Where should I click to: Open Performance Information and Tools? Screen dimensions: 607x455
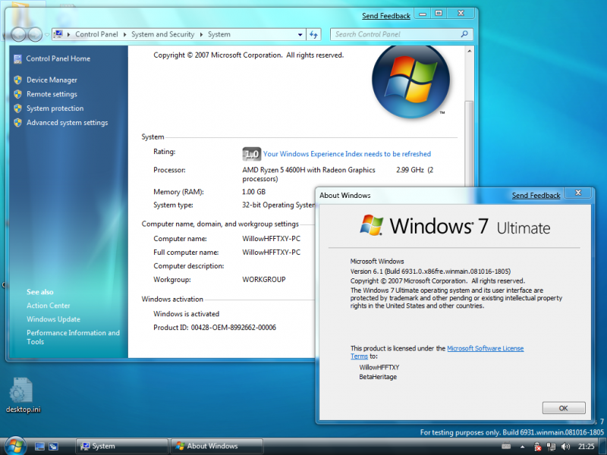73,337
